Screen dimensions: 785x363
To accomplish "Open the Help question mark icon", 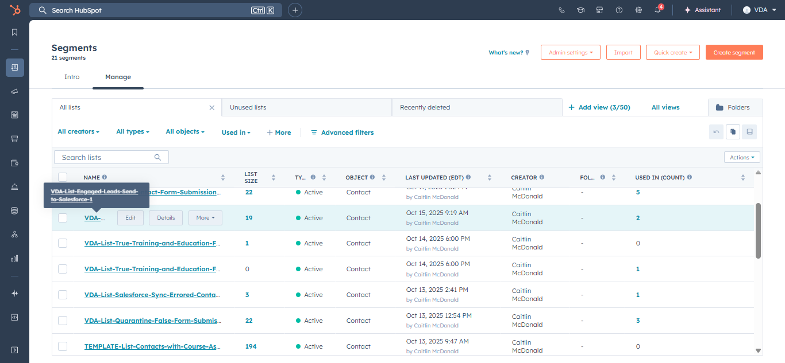I will [x=619, y=10].
